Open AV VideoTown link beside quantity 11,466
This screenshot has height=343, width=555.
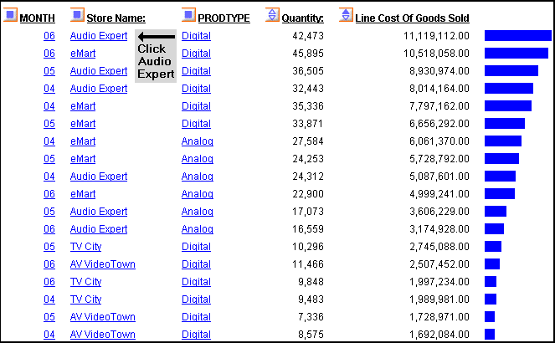pos(103,264)
